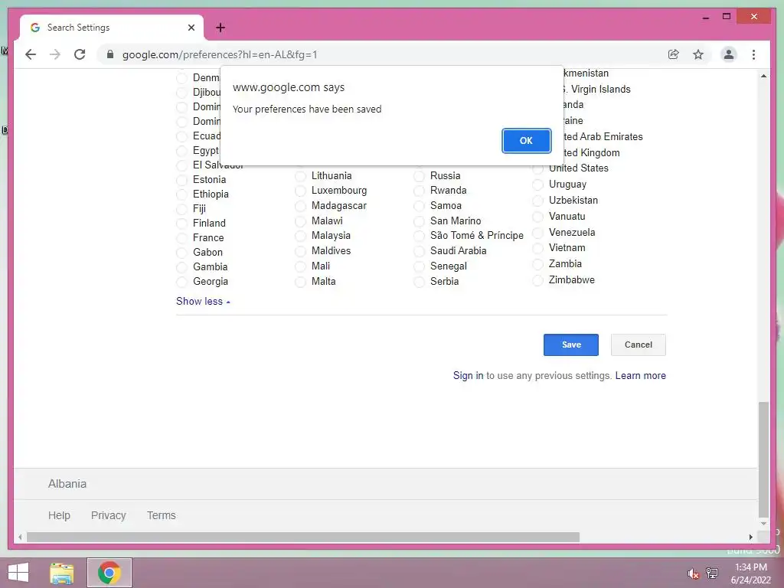This screenshot has height=588, width=784.
Task: Open the Learn more link
Action: click(641, 375)
